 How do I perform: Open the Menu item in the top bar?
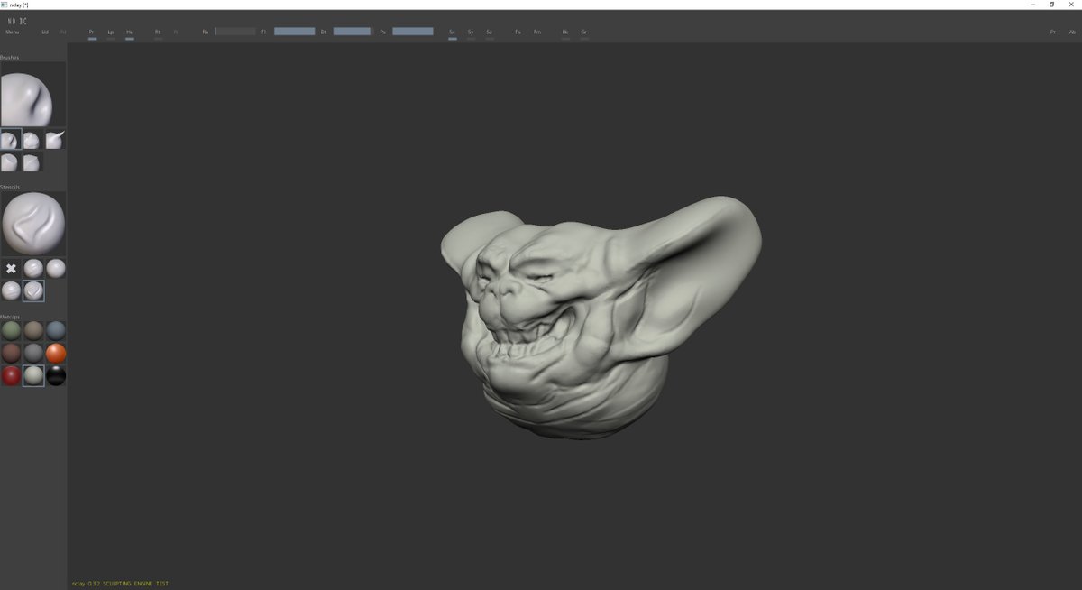click(13, 31)
